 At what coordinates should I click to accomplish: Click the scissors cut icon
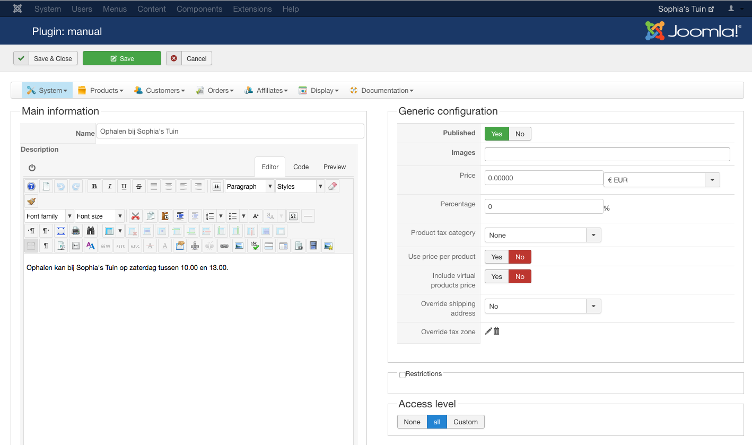(x=136, y=216)
